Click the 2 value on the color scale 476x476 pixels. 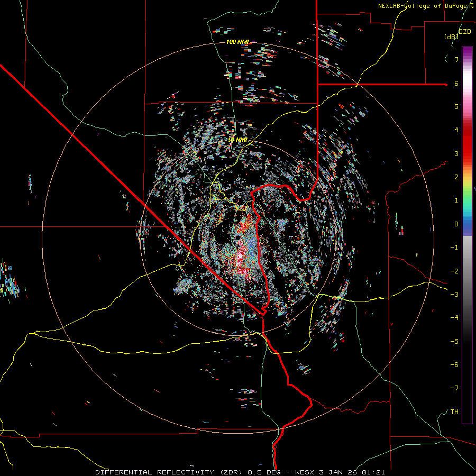pyautogui.click(x=456, y=177)
